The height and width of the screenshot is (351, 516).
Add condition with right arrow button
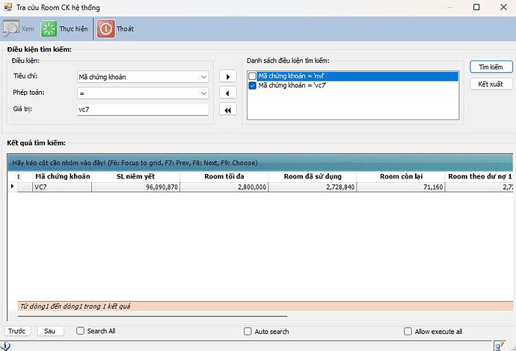[x=228, y=77]
